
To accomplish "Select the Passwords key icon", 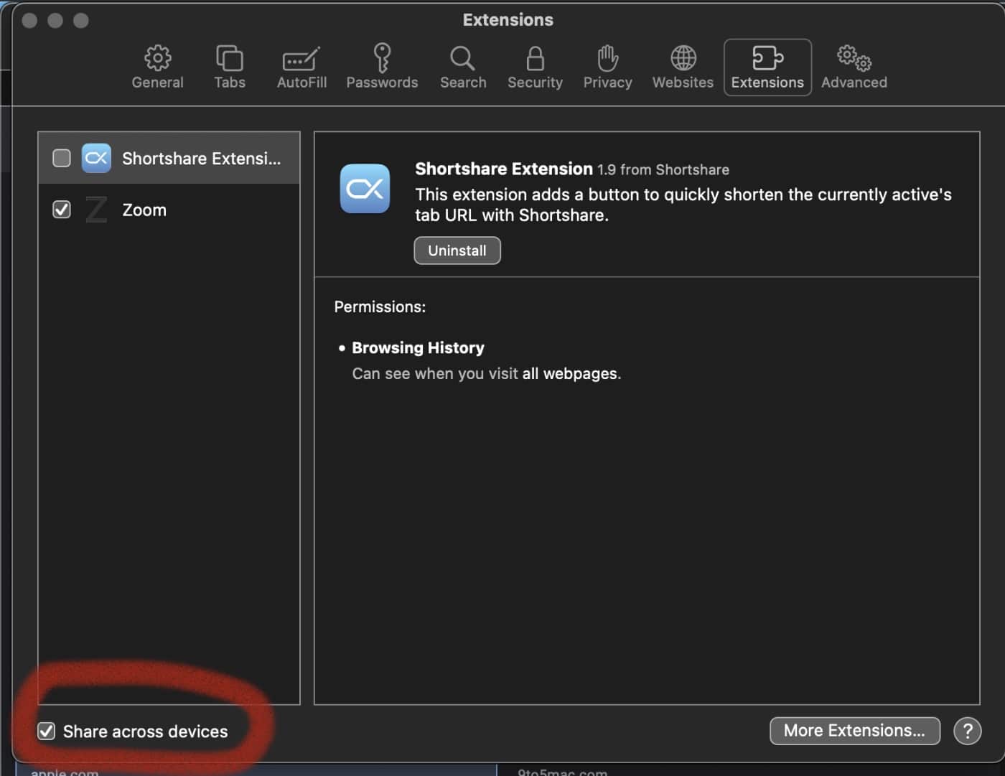I will click(382, 58).
